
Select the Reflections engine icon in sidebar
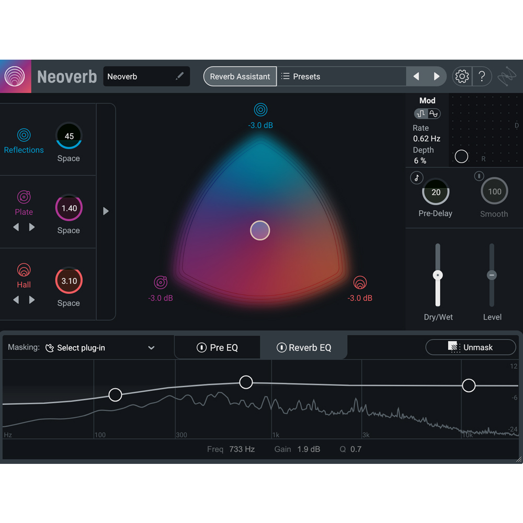(24, 135)
